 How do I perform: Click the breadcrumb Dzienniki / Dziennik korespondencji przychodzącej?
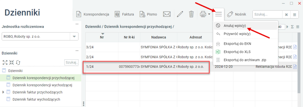tap(130, 27)
